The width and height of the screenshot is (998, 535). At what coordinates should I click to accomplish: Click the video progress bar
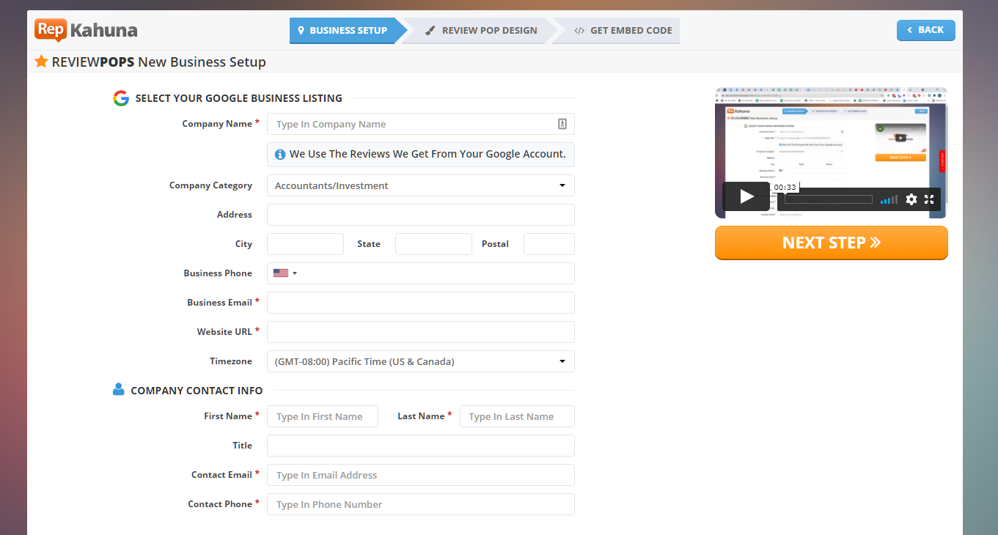tap(828, 199)
